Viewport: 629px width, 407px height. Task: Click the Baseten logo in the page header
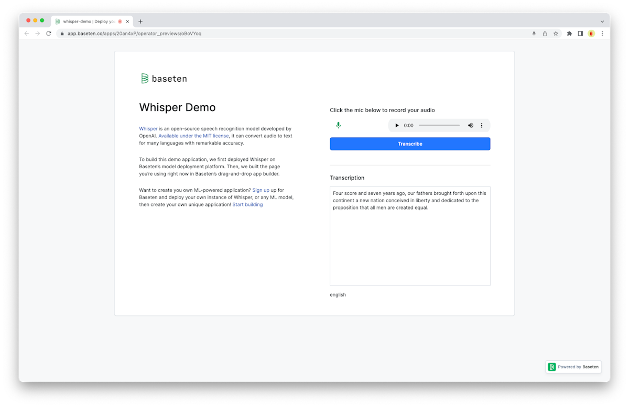(x=164, y=79)
